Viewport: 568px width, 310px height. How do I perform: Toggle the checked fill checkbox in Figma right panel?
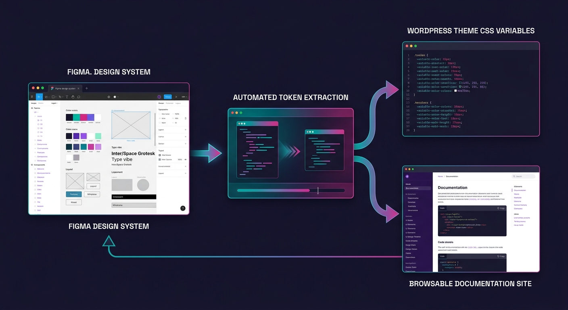point(160,155)
